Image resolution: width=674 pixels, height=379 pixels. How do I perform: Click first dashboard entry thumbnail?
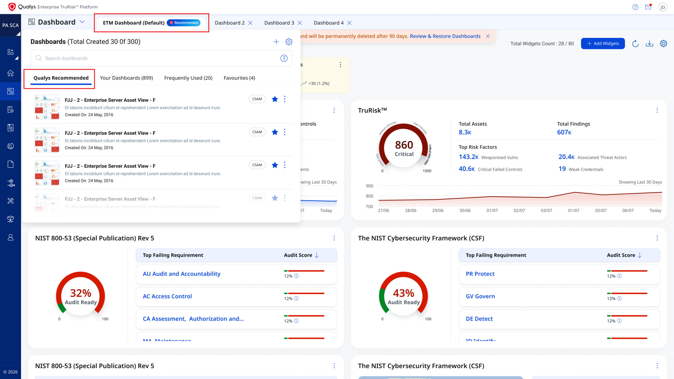point(47,107)
